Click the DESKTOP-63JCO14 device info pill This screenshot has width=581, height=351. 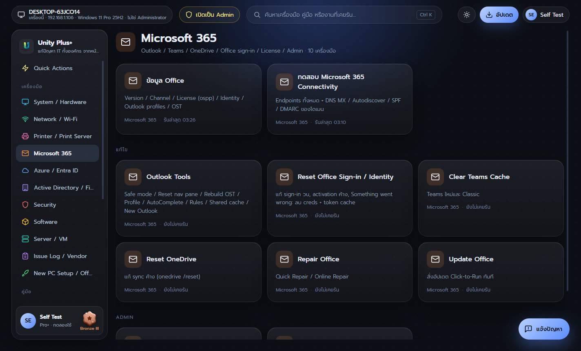[x=92, y=15]
